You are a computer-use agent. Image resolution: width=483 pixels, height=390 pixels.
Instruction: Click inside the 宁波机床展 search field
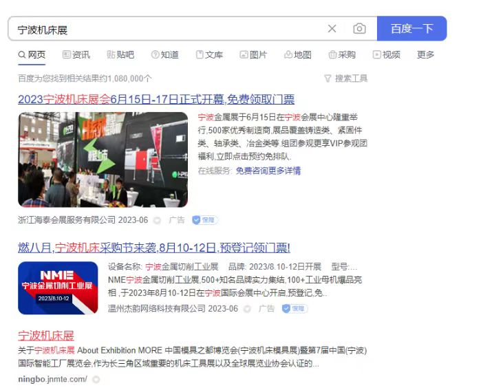165,30
